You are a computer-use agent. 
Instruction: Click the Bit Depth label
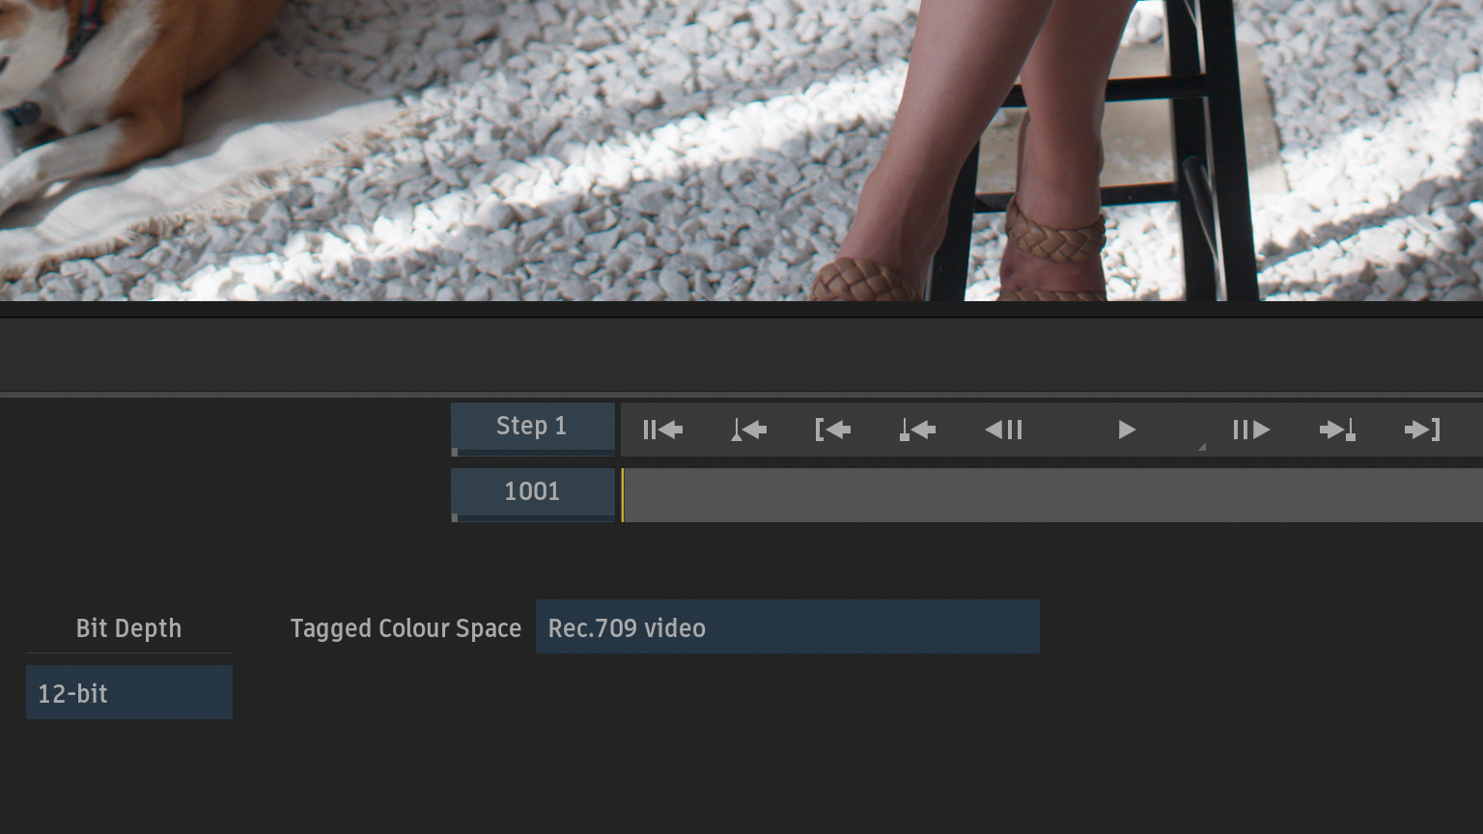coord(128,628)
